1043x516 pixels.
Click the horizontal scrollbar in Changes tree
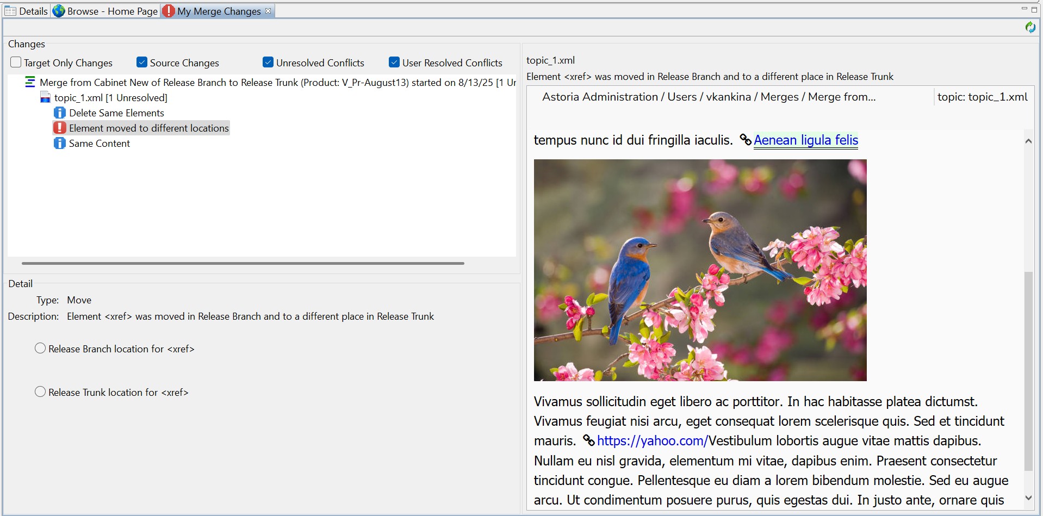[243, 263]
